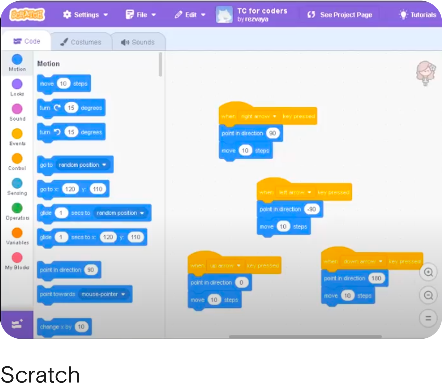The width and height of the screenshot is (442, 389).
Task: Click direction value 90 in right arrow script
Action: (x=273, y=133)
